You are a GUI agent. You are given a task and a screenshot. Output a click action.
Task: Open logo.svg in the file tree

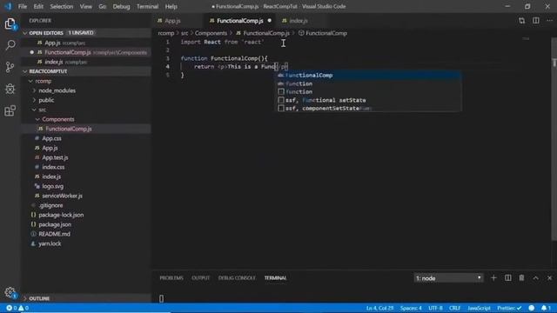tap(52, 186)
